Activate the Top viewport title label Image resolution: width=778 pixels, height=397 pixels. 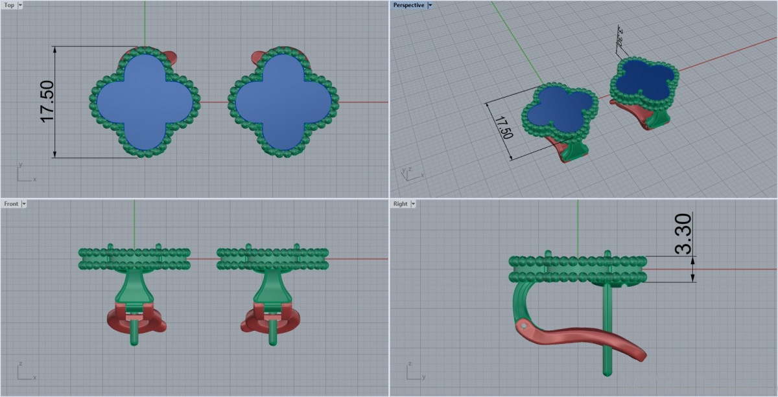[9, 5]
